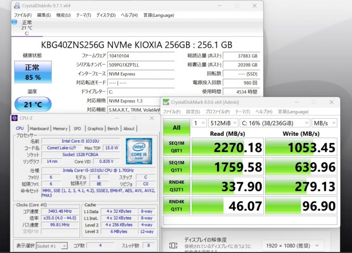
Task: Click the 正常 85 % health status button
Action: click(33, 72)
